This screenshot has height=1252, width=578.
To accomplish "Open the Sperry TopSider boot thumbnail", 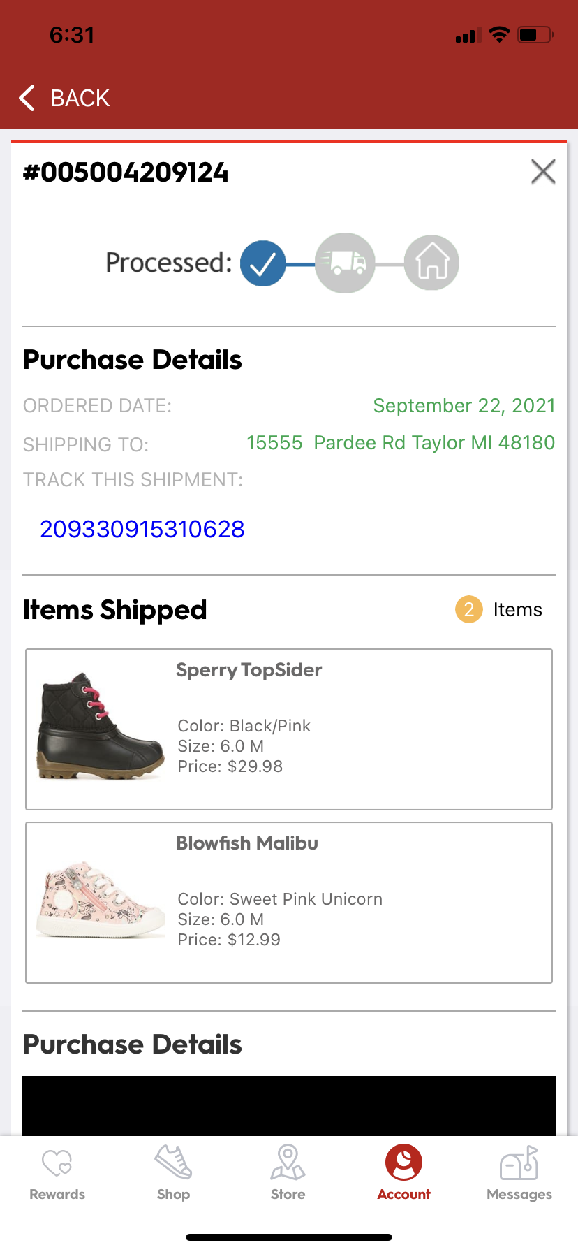I will [101, 727].
